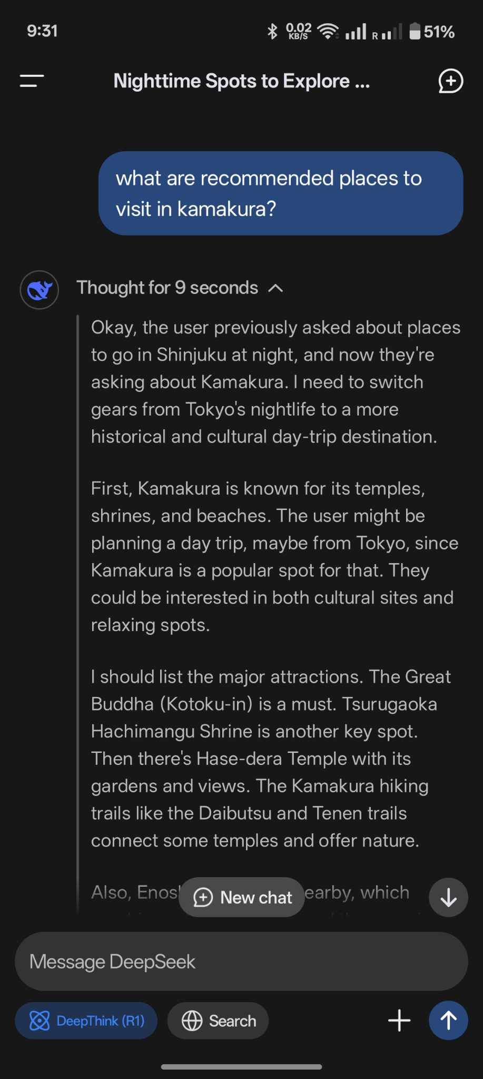Tap the battery 51% status indicator
This screenshot has width=483, height=1079.
(x=432, y=32)
